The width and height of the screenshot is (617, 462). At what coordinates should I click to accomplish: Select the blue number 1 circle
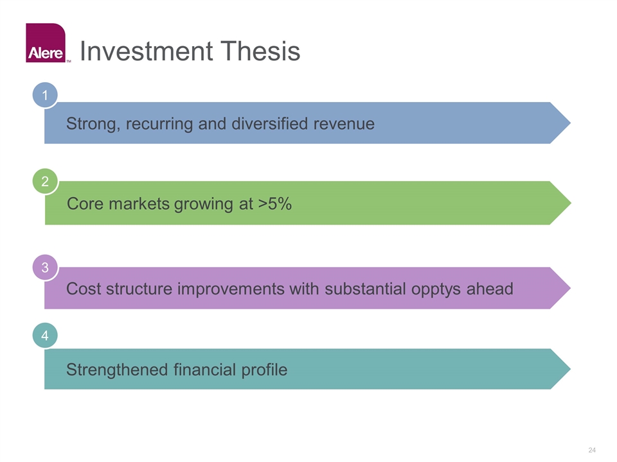pos(45,95)
